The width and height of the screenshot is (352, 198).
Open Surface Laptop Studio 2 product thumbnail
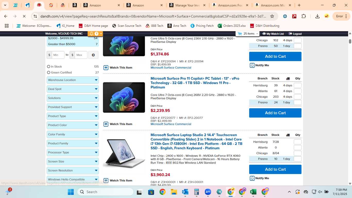click(124, 153)
